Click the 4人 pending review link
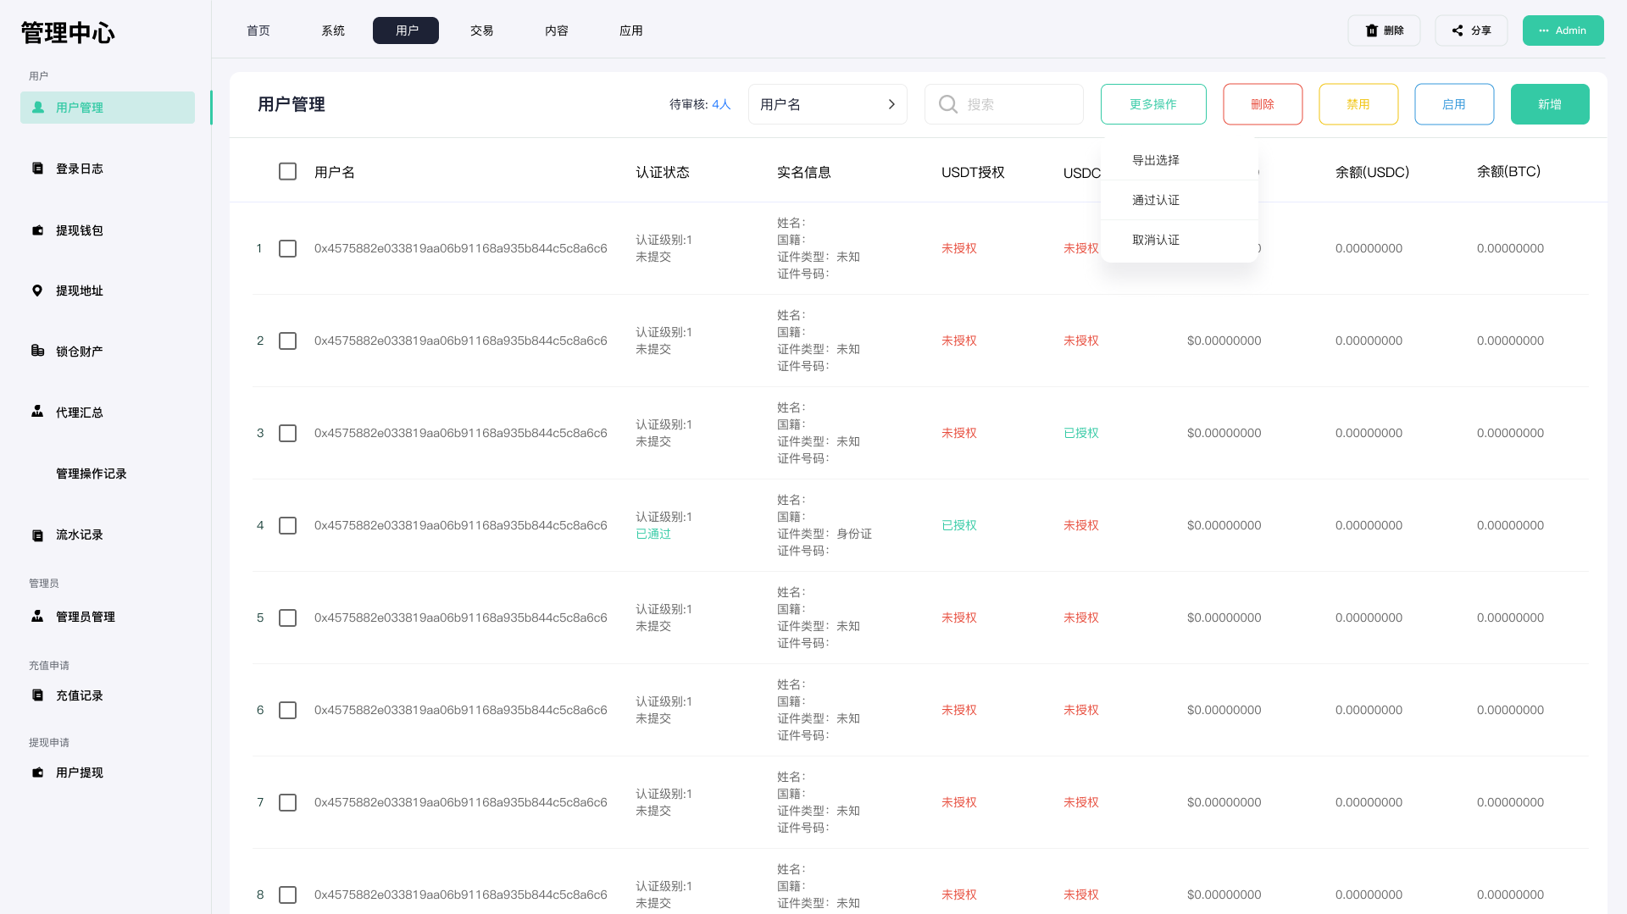The height and width of the screenshot is (914, 1627). (x=721, y=104)
